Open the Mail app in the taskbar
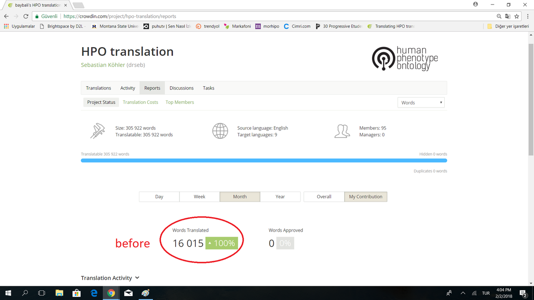The width and height of the screenshot is (534, 300). pyautogui.click(x=128, y=293)
